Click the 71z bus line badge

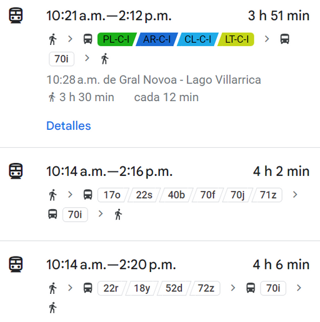[x=267, y=195]
